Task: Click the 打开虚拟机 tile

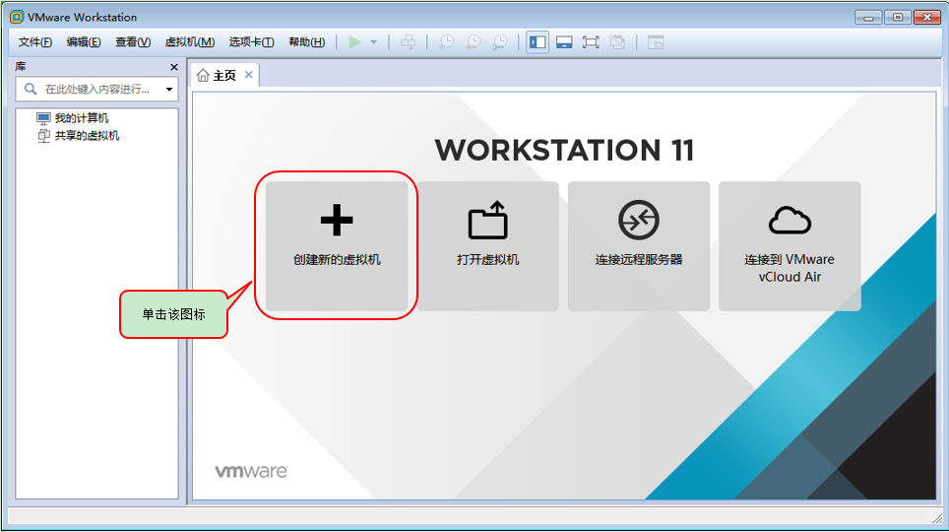Action: click(488, 246)
